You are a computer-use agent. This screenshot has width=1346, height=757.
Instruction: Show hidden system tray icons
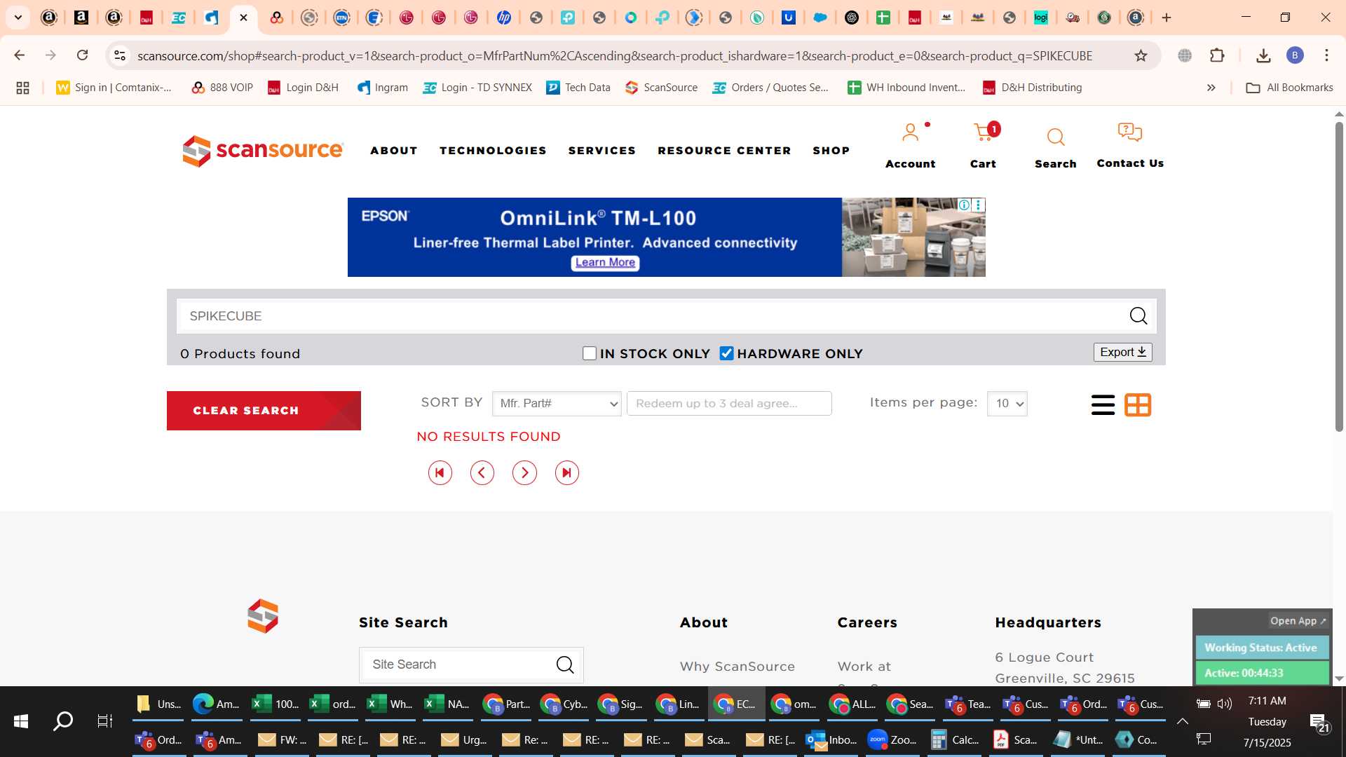[1182, 721]
